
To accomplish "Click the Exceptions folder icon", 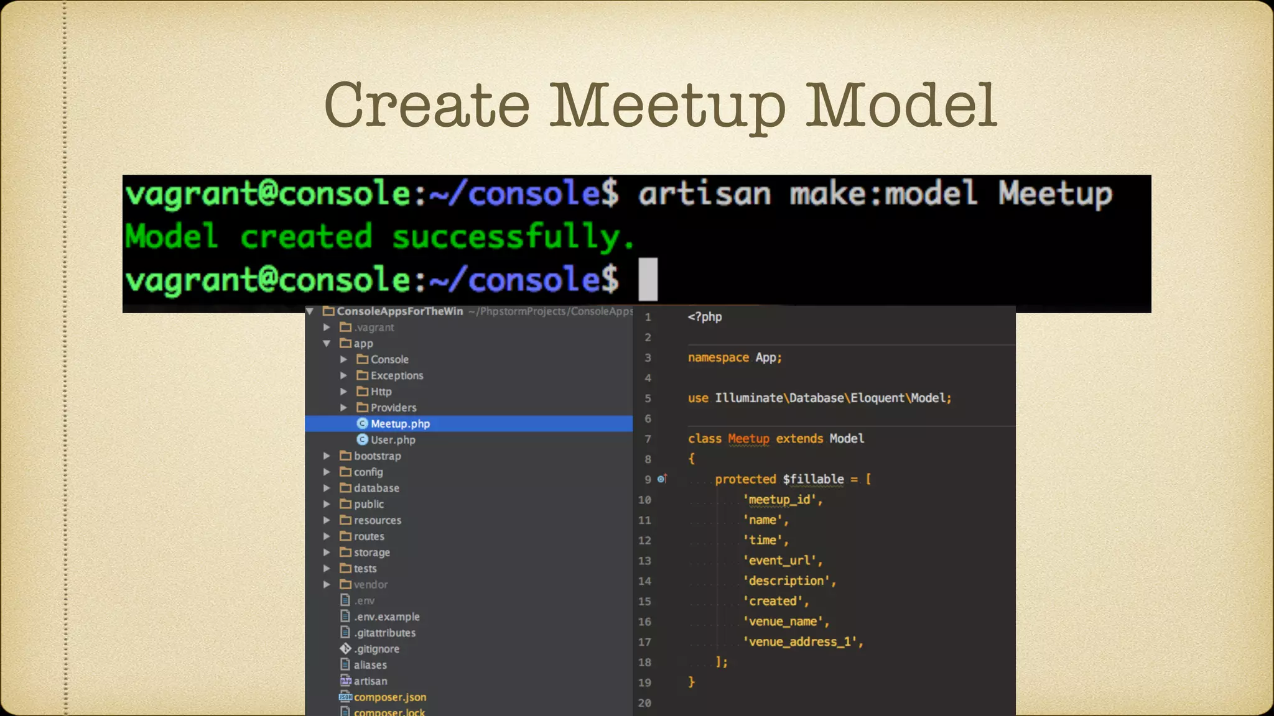I will (x=362, y=375).
